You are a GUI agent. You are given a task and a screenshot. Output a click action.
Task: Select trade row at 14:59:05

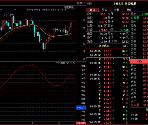point(108,51)
